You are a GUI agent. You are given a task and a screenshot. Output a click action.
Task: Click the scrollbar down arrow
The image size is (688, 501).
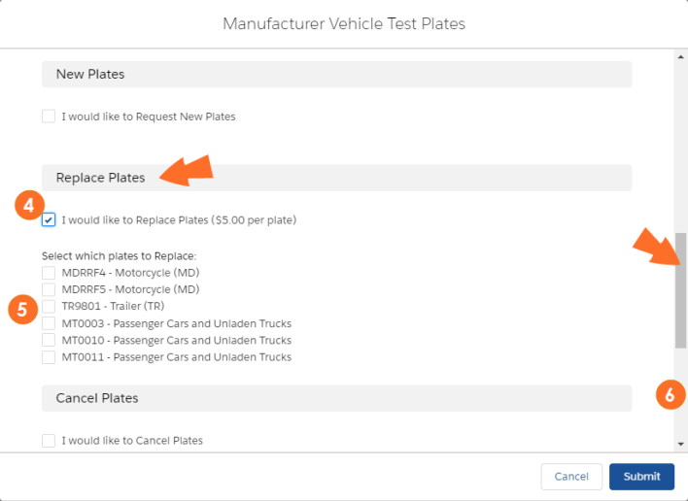pos(680,444)
